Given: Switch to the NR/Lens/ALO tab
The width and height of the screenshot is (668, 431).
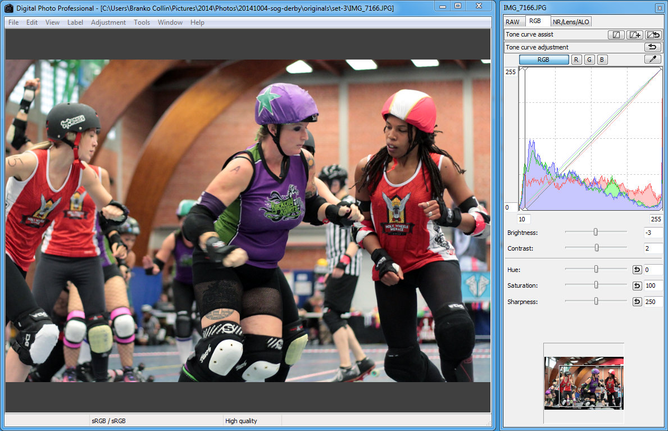Looking at the screenshot, I should (x=571, y=21).
